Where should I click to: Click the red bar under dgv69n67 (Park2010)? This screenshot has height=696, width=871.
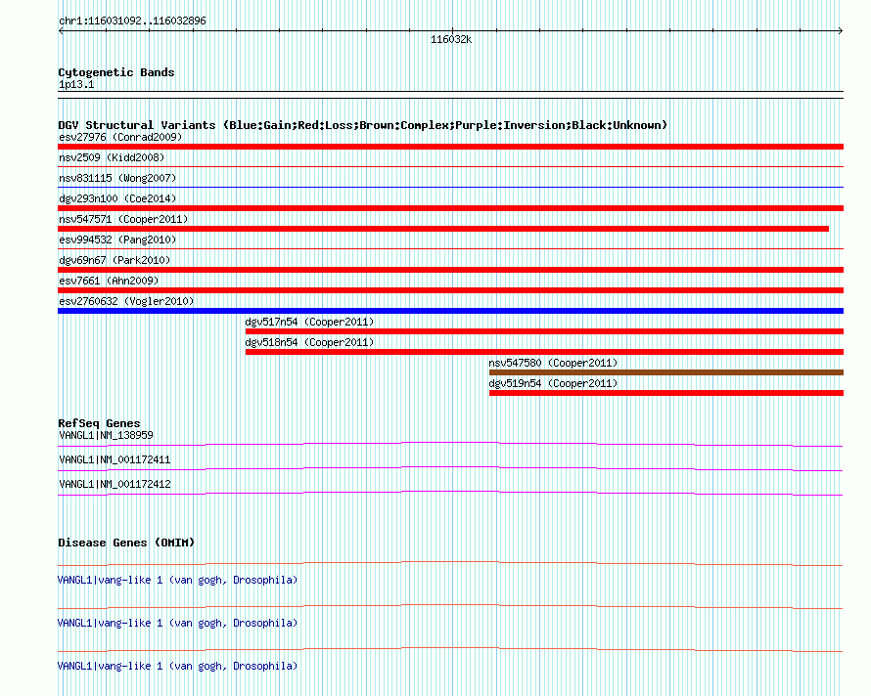pyautogui.click(x=450, y=270)
